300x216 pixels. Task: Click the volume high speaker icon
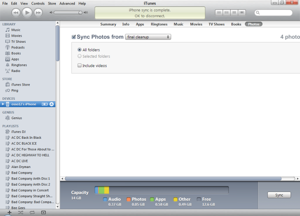(x=86, y=13)
